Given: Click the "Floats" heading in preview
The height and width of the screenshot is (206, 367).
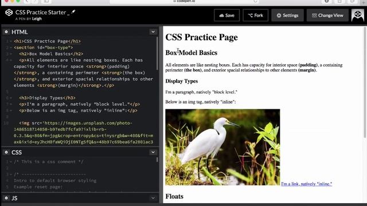Looking at the screenshot, I should [174, 196].
